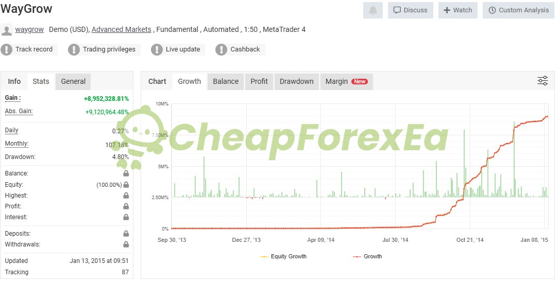Image resolution: width=559 pixels, height=282 pixels.
Task: Click the Tracking count 87
Action: (125, 272)
